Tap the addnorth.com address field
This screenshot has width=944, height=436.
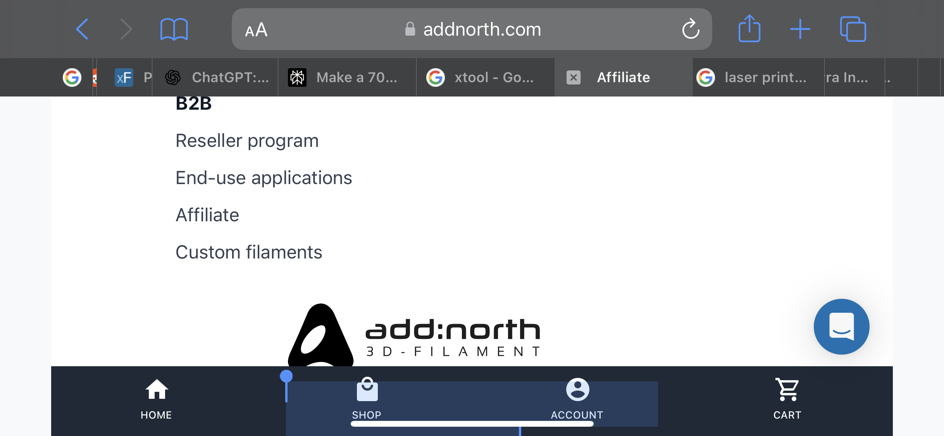[472, 29]
